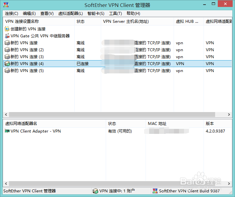Click status bar text VPN 连接中: 1 账户
The image size is (235, 197).
click(117, 191)
